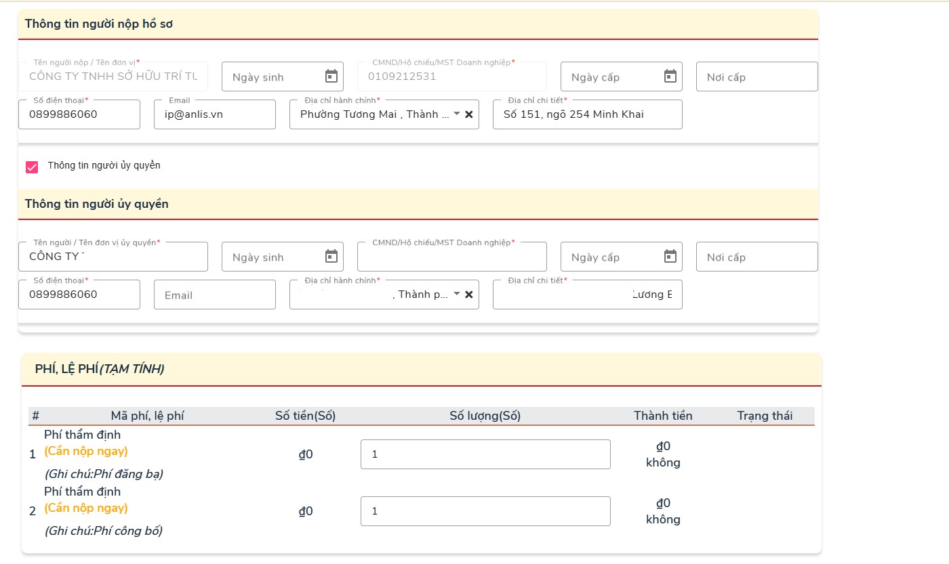Open calendar icon for authorizer's Ngày sinh
949x564 pixels.
coord(331,257)
